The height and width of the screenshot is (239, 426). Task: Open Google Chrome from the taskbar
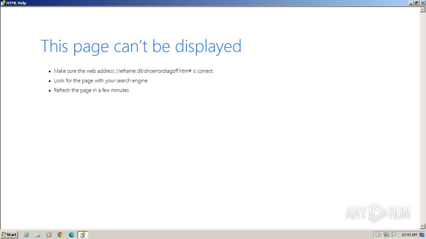point(60,235)
